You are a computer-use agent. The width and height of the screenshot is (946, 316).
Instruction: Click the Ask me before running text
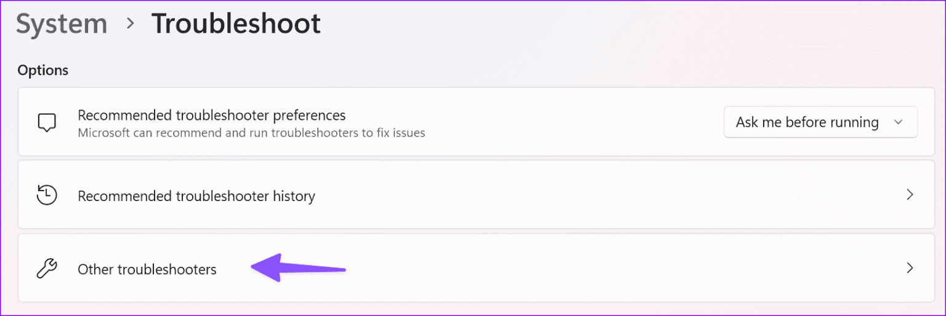point(807,122)
